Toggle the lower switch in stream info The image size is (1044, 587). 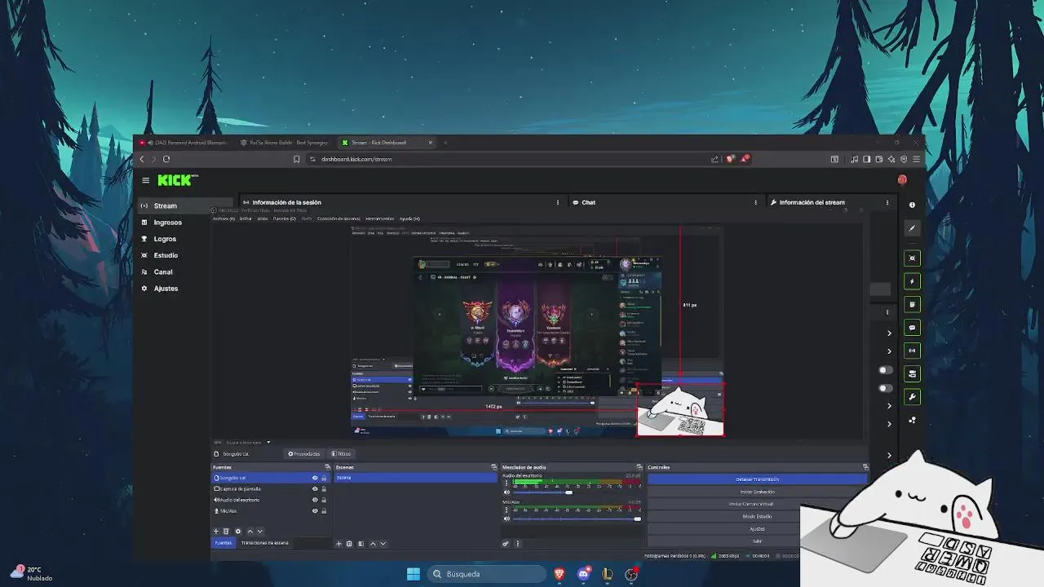point(885,388)
